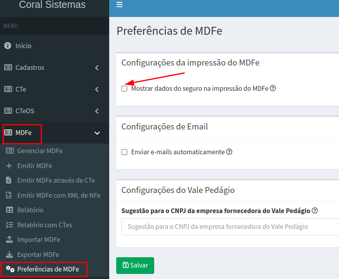The width and height of the screenshot is (339, 279).
Task: Expand the Cadastros submenu chevron
Action: tap(97, 68)
